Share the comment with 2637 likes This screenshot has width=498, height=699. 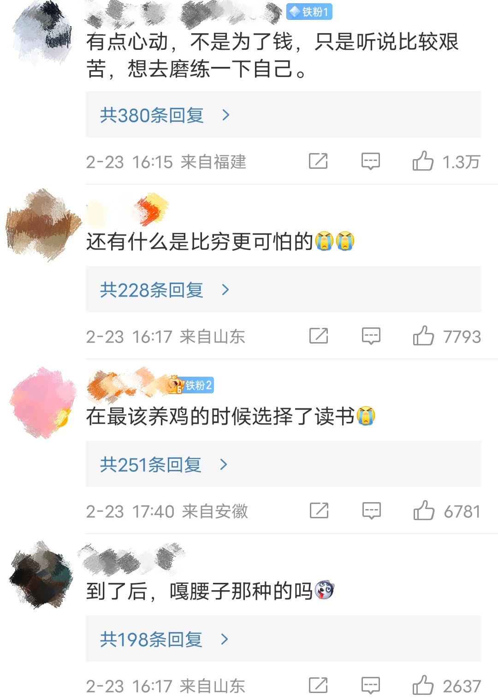coord(318,685)
